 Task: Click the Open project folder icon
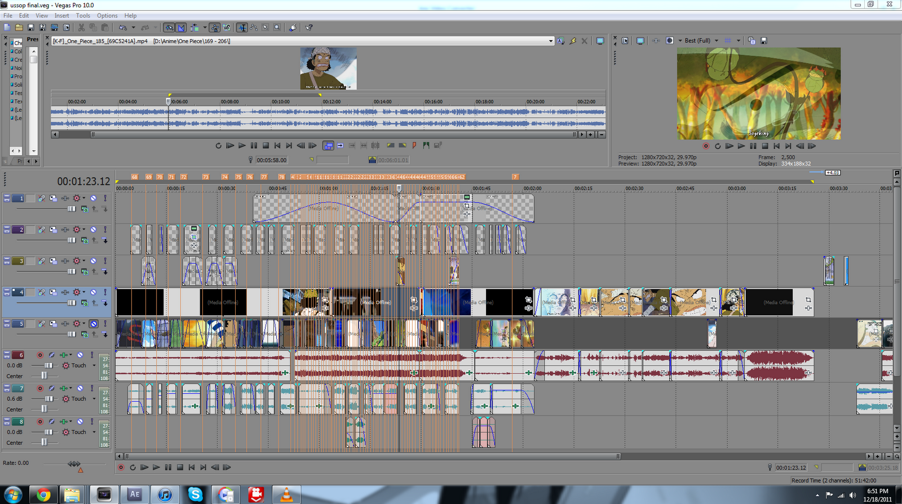tap(19, 27)
